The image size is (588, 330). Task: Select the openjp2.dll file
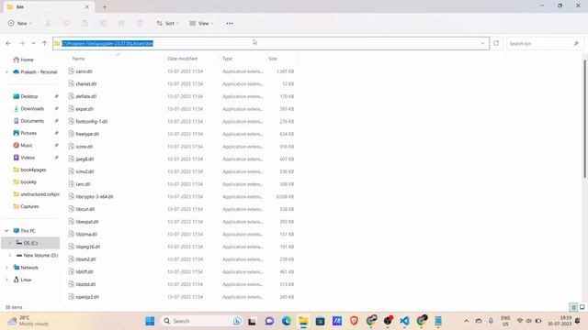(x=87, y=297)
